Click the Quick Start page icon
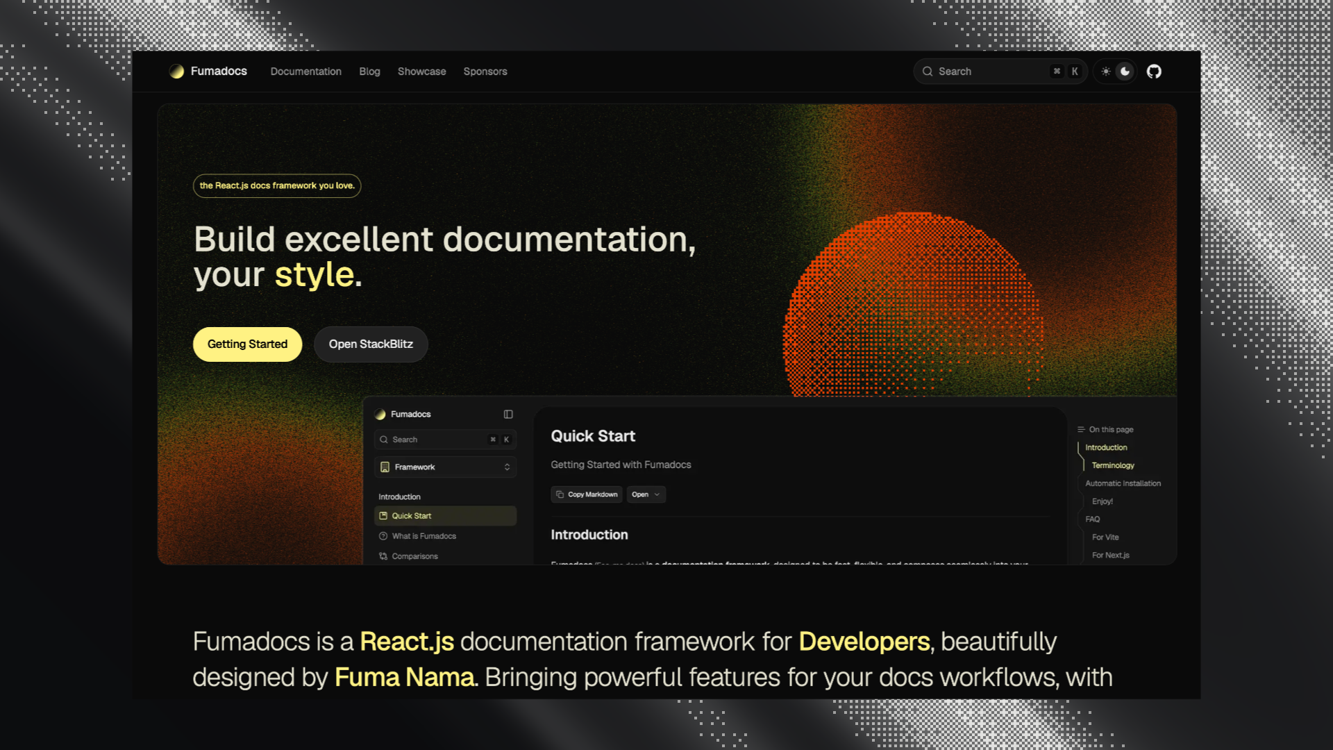The width and height of the screenshot is (1333, 750). pyautogui.click(x=383, y=516)
